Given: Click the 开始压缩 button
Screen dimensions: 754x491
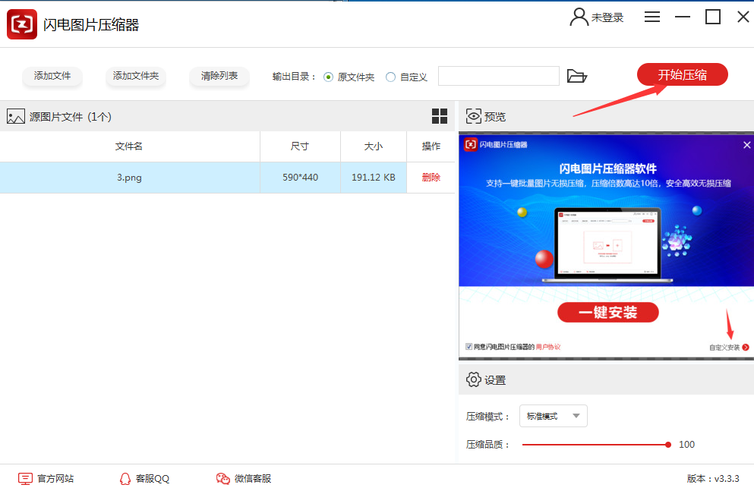Looking at the screenshot, I should tap(681, 74).
